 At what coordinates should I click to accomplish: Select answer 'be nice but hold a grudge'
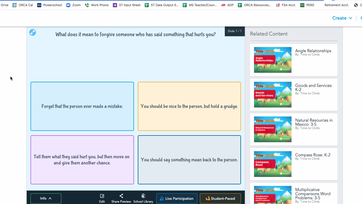(x=189, y=106)
